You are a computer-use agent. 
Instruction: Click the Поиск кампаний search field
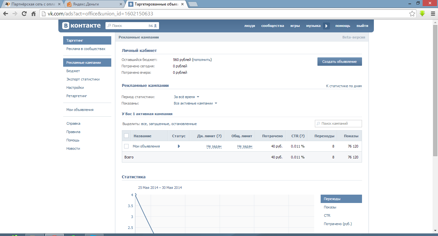pos(338,123)
